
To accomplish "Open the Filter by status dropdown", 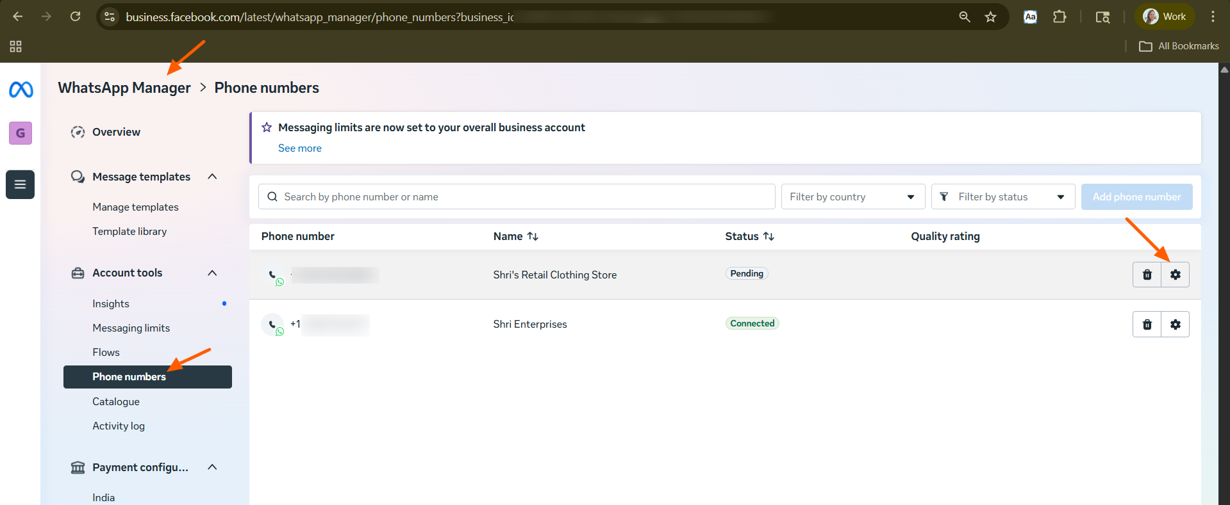I will pos(1003,196).
